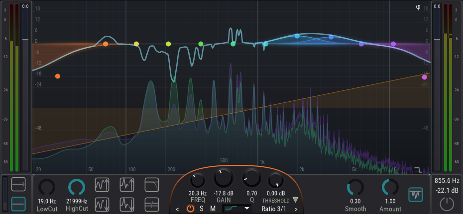Select the violet band node near 10k

[x=393, y=44]
